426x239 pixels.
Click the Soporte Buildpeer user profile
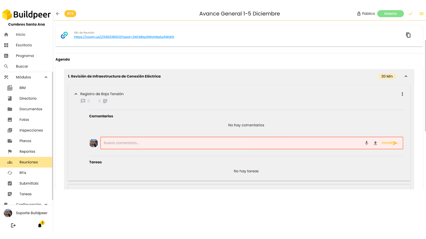26,213
